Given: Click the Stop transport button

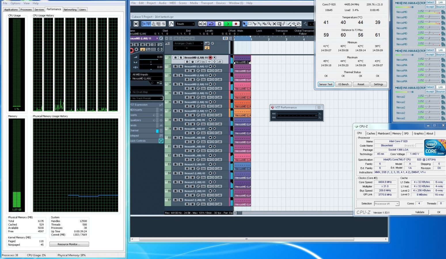Looking at the screenshot, I should [x=220, y=24].
